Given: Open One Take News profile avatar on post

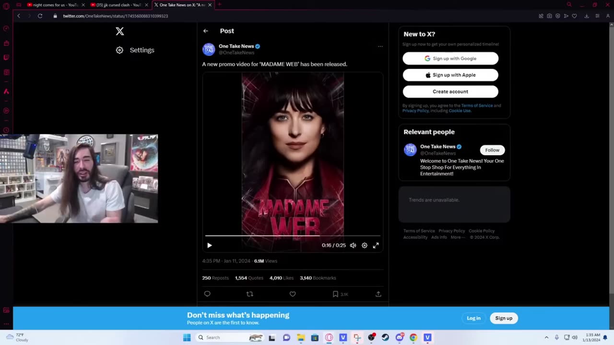Looking at the screenshot, I should (x=209, y=49).
